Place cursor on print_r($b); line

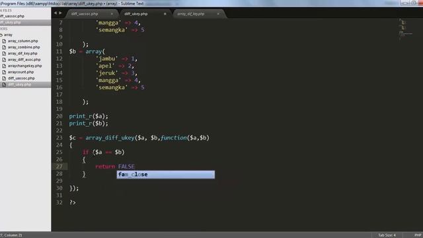coord(89,124)
